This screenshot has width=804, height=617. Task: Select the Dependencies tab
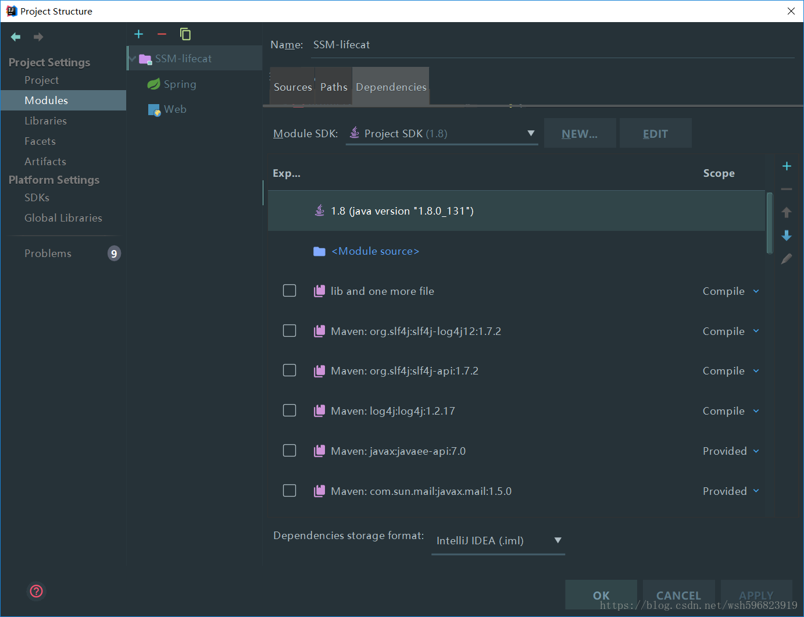coord(391,87)
